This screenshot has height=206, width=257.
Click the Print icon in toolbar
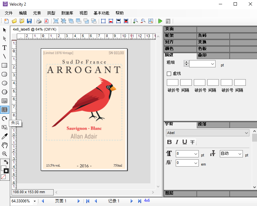click(x=39, y=21)
